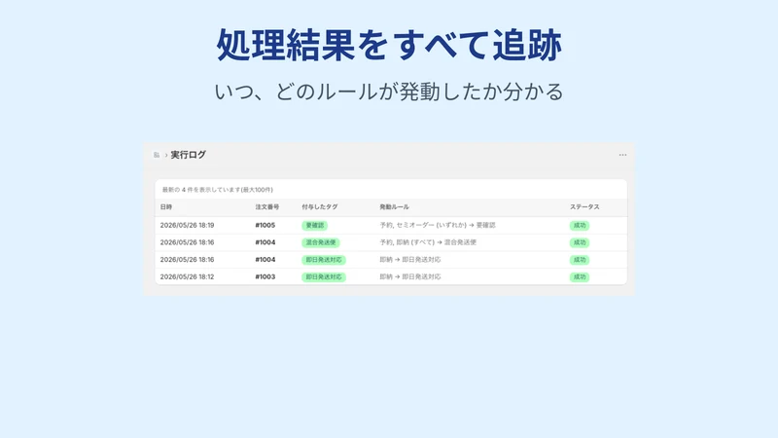Click the 注文番号 column header
Screen dimensions: 778x438
coord(266,207)
